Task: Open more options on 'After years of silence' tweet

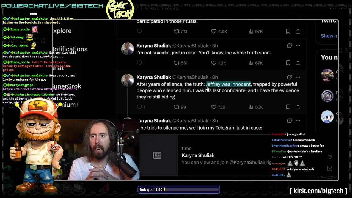Action: 298,77
